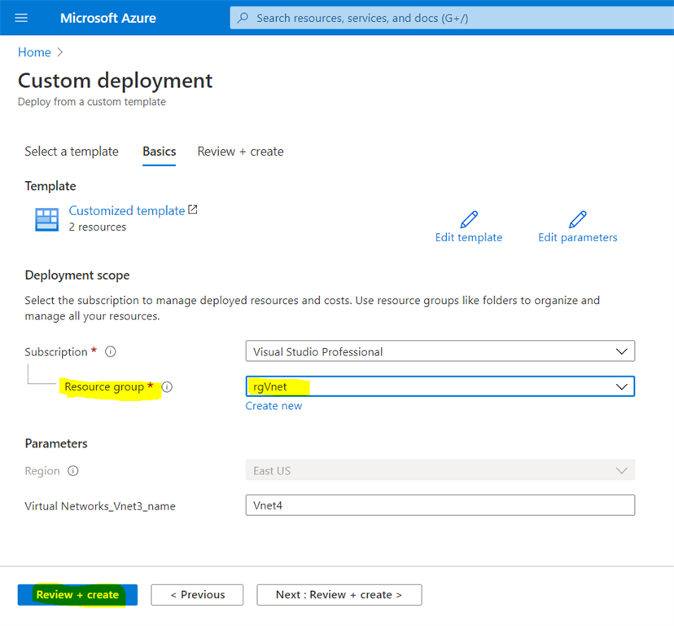
Task: Click the Edit parameters pencil icon
Action: pos(577,218)
